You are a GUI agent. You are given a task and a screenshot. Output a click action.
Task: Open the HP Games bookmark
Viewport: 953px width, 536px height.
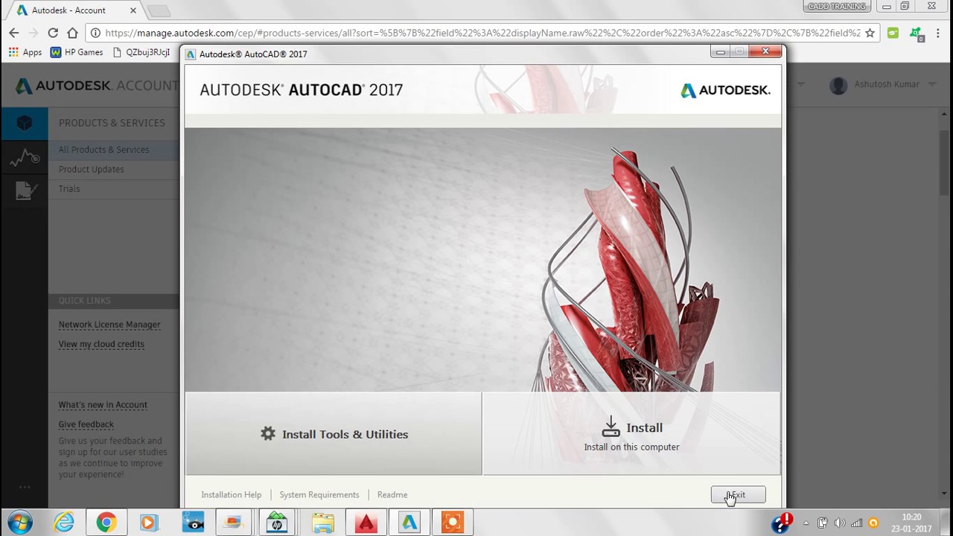[77, 52]
